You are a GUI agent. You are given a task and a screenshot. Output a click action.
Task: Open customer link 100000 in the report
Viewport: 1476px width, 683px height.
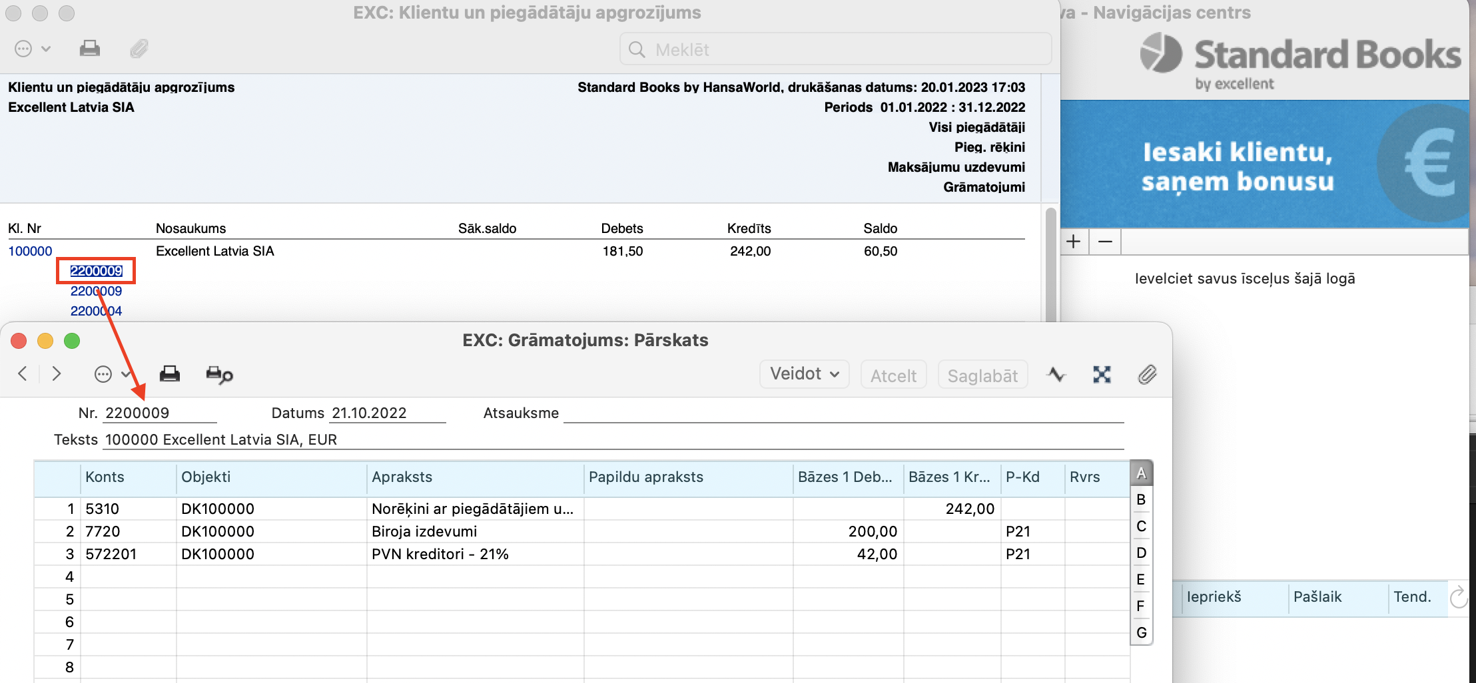[30, 251]
